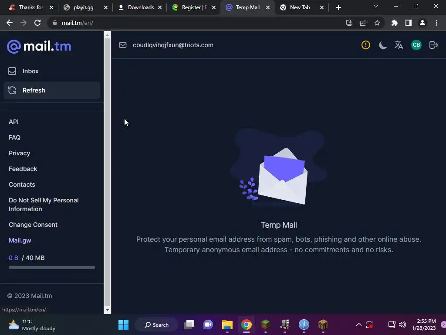This screenshot has width=446, height=335.
Task: Click the envelope icon beside email address
Action: (122, 45)
